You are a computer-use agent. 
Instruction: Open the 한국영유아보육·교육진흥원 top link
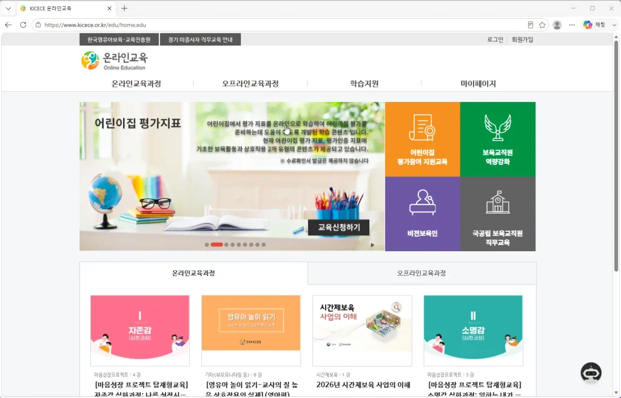pos(119,39)
